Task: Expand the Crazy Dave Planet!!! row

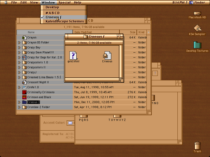Action: click(19, 53)
